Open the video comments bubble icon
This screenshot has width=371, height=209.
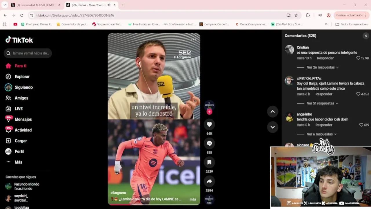[x=209, y=143]
